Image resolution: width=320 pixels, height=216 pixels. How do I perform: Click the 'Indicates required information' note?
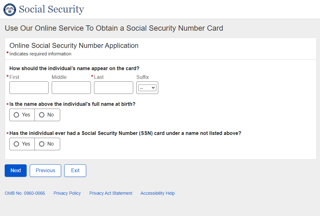pyautogui.click(x=40, y=54)
